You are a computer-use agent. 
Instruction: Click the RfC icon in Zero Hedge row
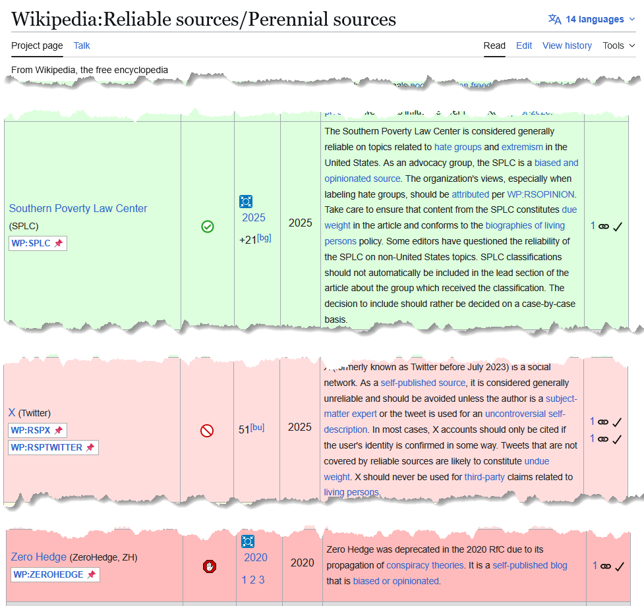(x=248, y=541)
